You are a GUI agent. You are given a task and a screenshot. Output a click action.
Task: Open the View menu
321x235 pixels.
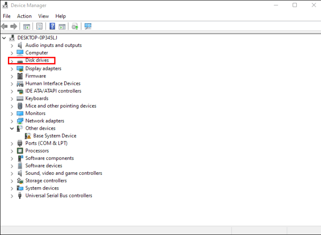pyautogui.click(x=43, y=16)
